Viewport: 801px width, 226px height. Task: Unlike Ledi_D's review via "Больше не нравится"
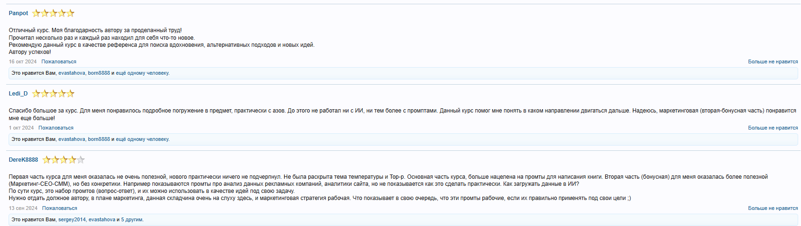(x=773, y=128)
